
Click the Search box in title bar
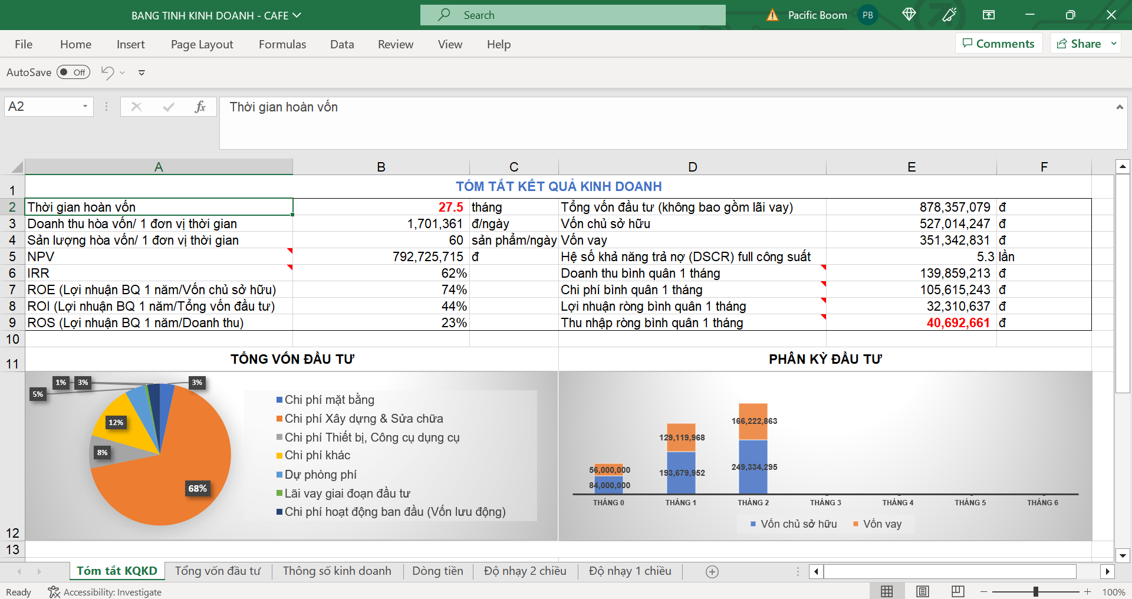coord(572,15)
